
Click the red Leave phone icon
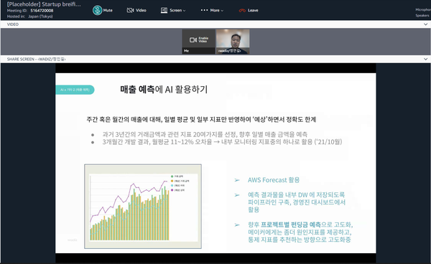[x=242, y=11]
